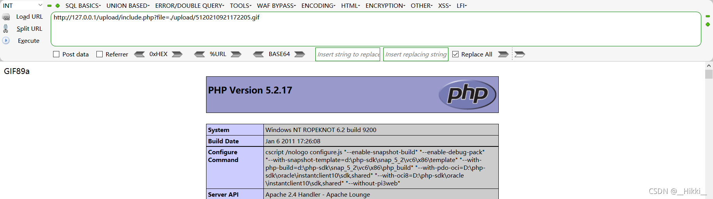Open LFI menu

[x=462, y=5]
